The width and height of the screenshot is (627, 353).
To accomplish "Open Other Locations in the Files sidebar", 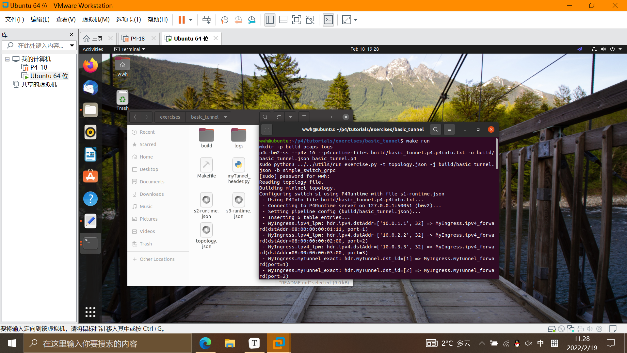I will (x=157, y=259).
